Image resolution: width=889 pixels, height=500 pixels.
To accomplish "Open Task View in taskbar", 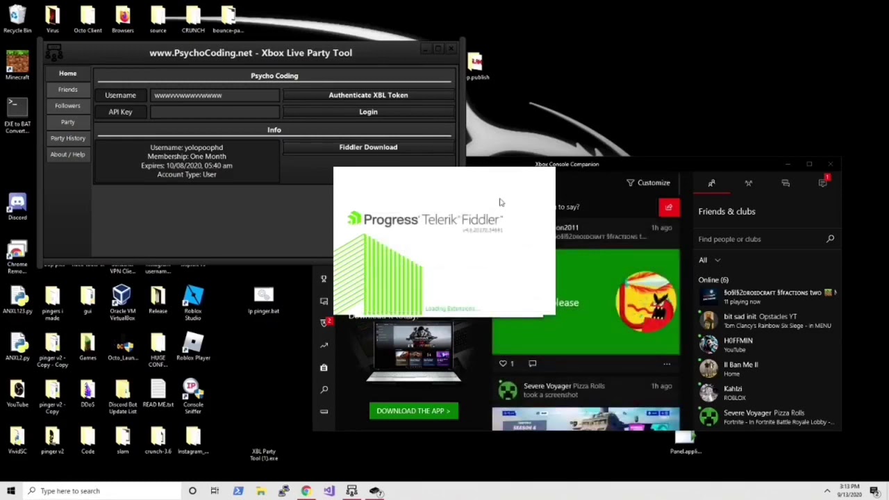I will coord(215,491).
